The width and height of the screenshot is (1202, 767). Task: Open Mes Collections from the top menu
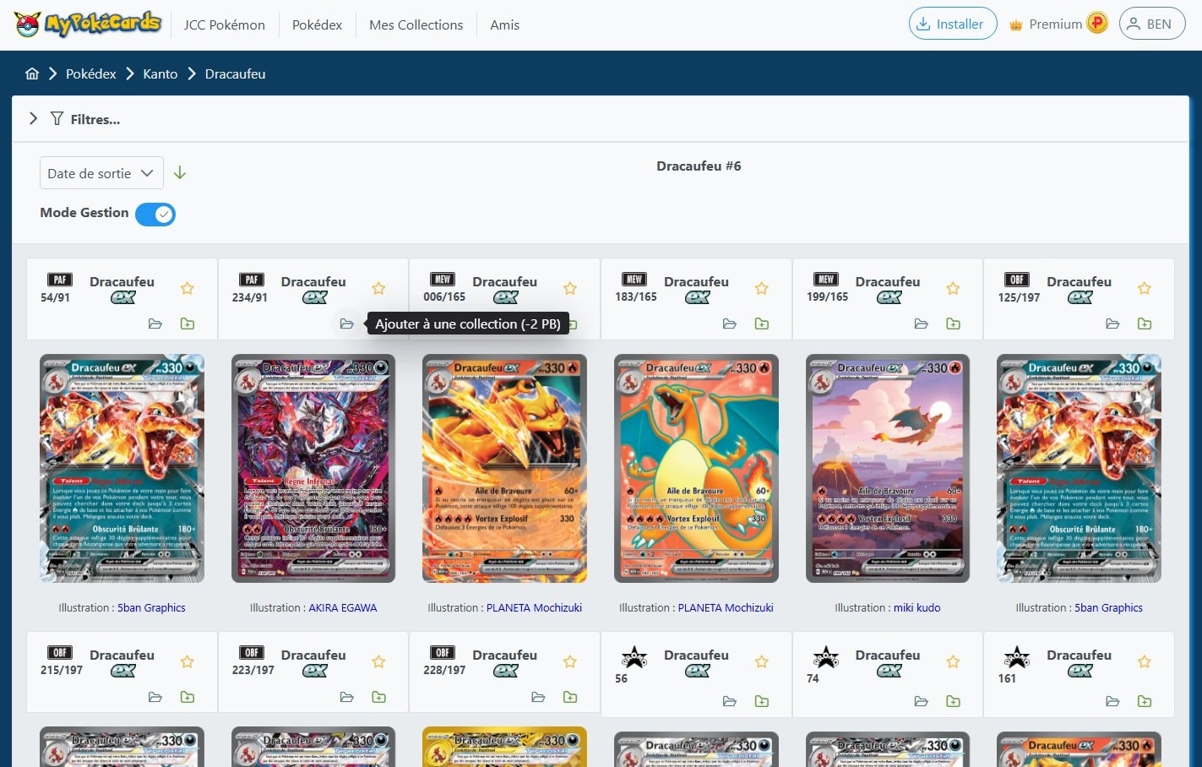(416, 24)
